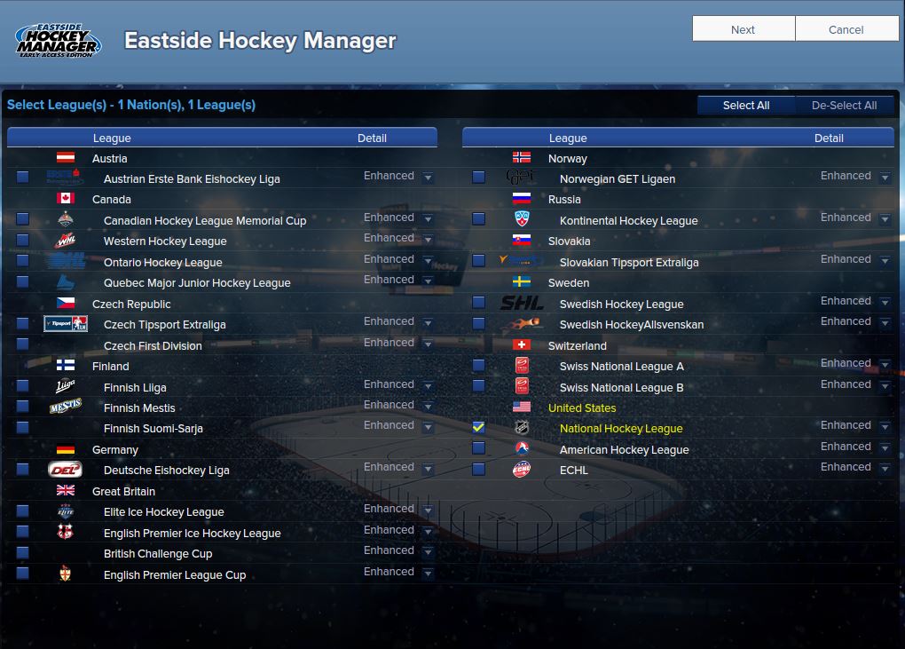
Task: Click the left League column header
Action: pyautogui.click(x=112, y=138)
